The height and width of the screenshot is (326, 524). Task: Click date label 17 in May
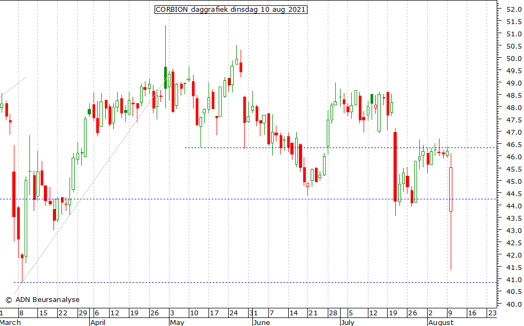click(214, 313)
